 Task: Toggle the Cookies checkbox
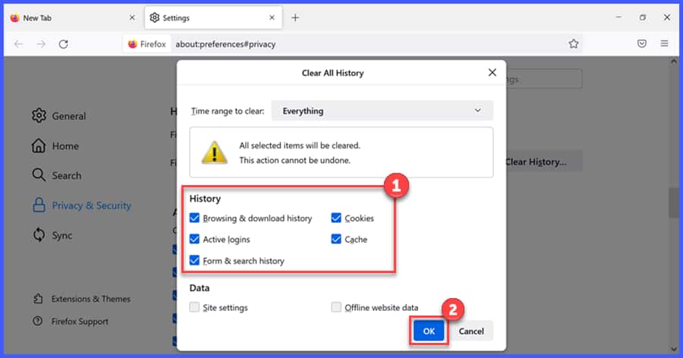(336, 218)
